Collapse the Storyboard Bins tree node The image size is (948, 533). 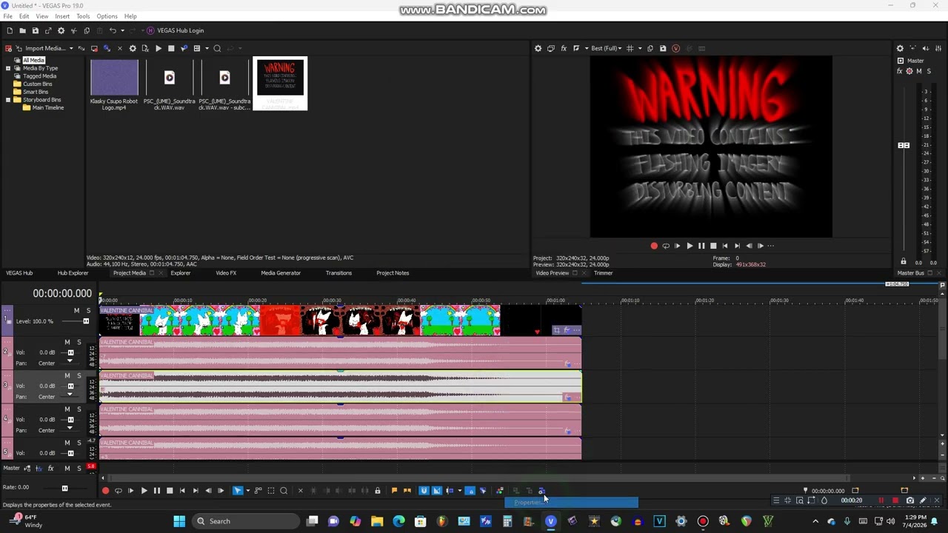[x=8, y=100]
